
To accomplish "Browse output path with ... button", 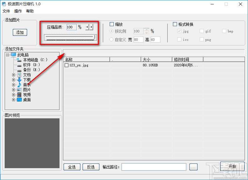I will 193,167.
